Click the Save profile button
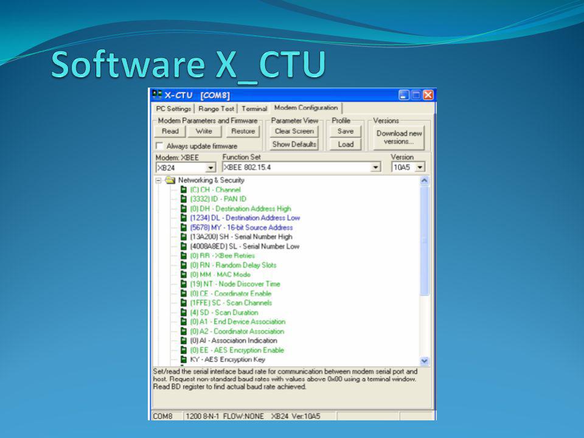Image resolution: width=584 pixels, height=438 pixels. (346, 131)
